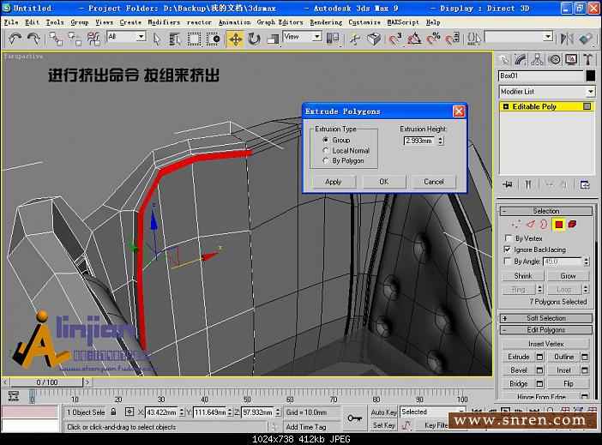This screenshot has height=445, width=602.
Task: Click the key icon for Set Keys
Action: pyautogui.click(x=354, y=418)
